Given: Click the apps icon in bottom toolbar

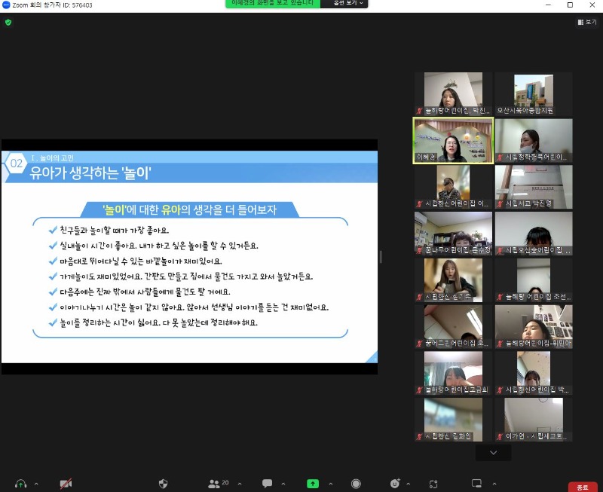Looking at the screenshot, I should pyautogui.click(x=433, y=483).
